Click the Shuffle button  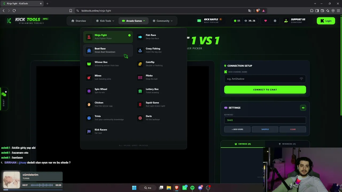[265, 129]
